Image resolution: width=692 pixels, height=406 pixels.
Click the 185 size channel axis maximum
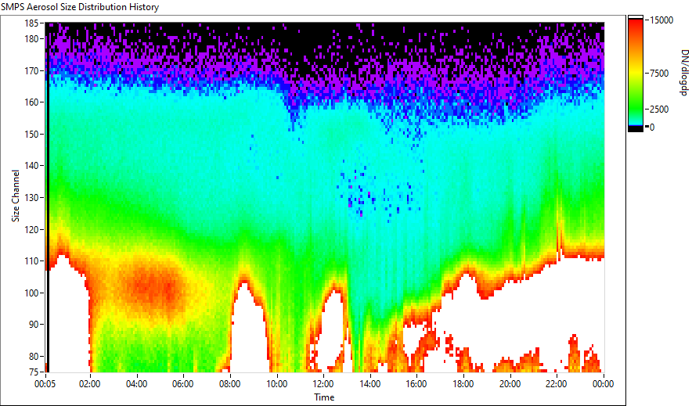click(x=32, y=23)
